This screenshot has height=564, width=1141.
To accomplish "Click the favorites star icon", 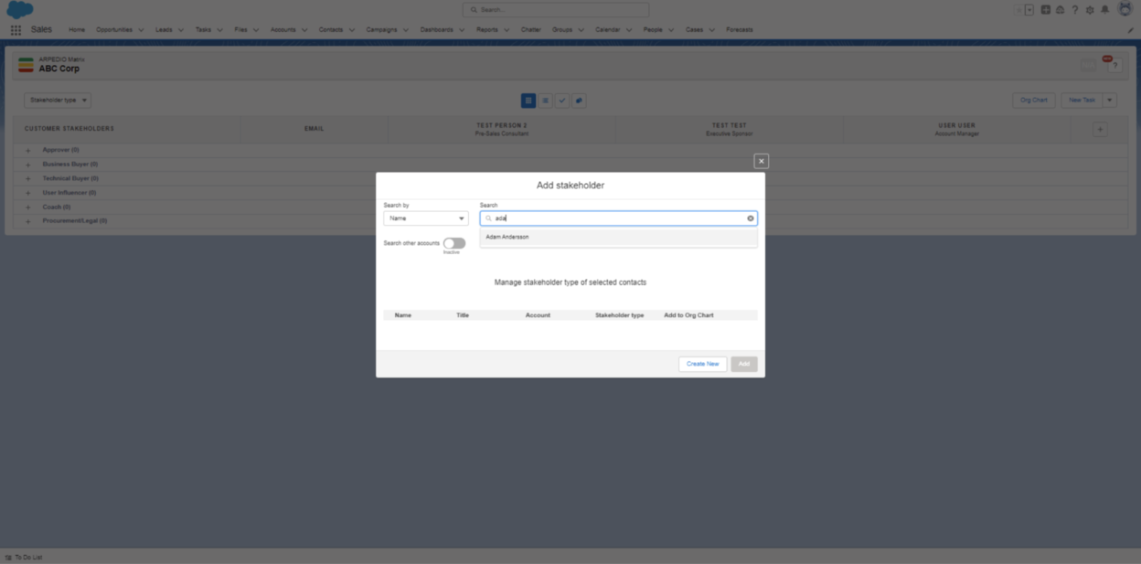I will pyautogui.click(x=1018, y=10).
